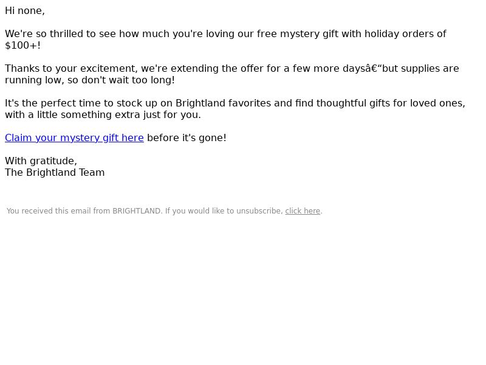Click the 'before it's gone!' text
The image size is (486, 365).
(187, 138)
